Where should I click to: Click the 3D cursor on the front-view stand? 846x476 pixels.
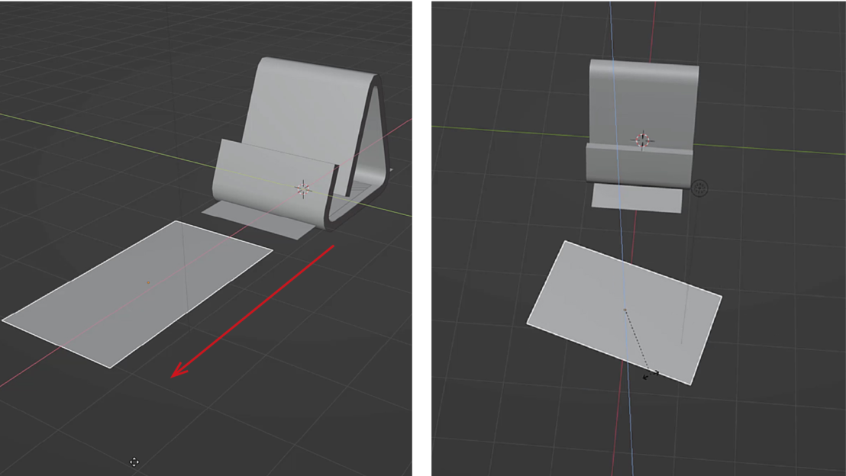coord(642,140)
